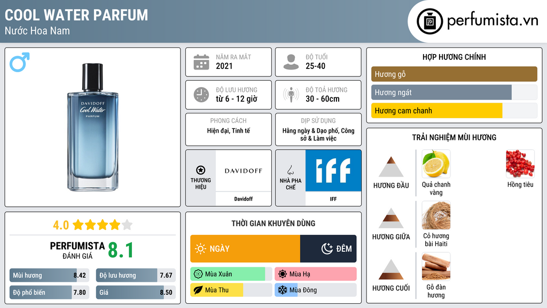Click the DỊP SỬ DỤNG label
This screenshot has width=547, height=308.
(x=318, y=120)
